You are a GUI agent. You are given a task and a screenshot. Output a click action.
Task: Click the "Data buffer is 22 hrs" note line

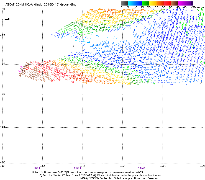click(100, 175)
